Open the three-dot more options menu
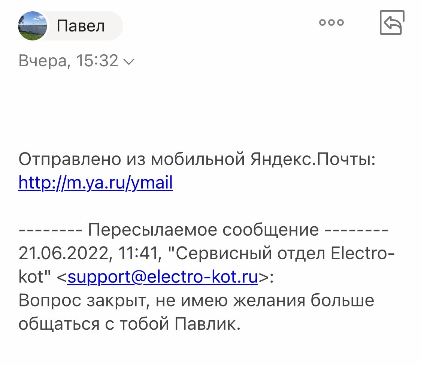The height and width of the screenshot is (366, 421). 331,22
